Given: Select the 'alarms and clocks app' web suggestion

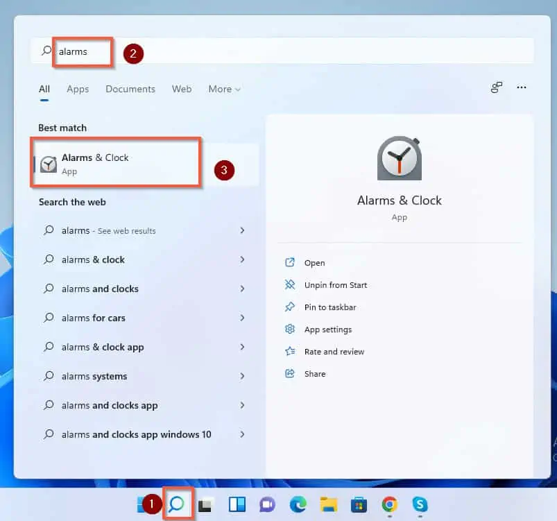Looking at the screenshot, I should [145, 405].
